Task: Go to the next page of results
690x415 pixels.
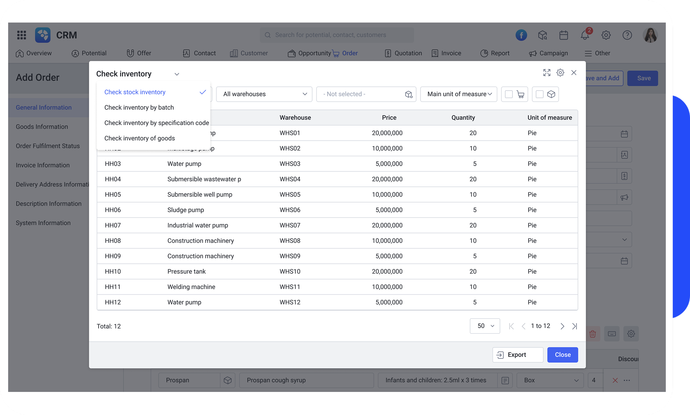Action: [x=562, y=326]
